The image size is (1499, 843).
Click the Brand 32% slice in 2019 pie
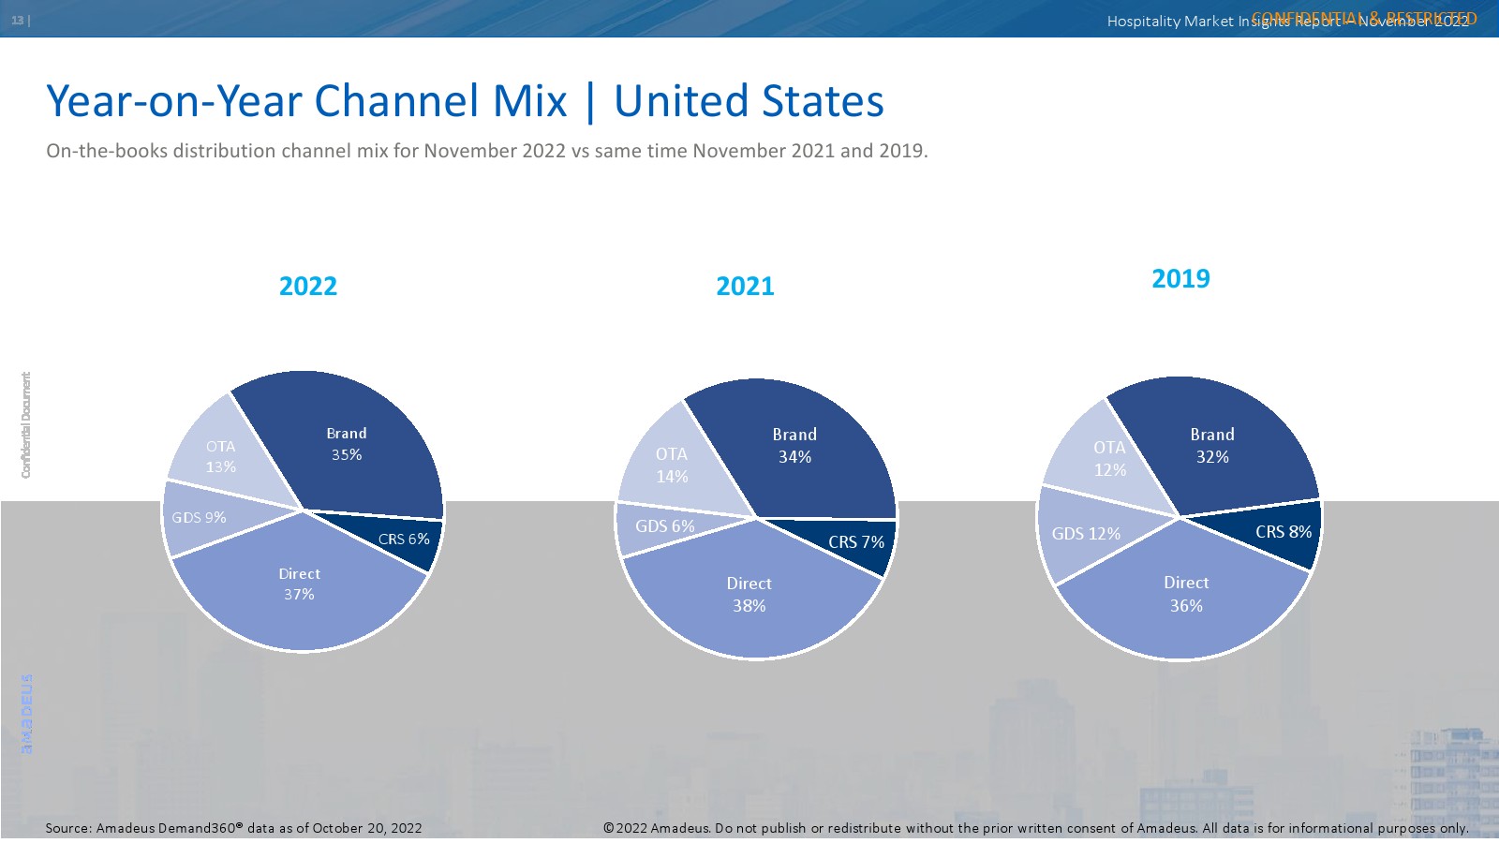[x=1212, y=446]
